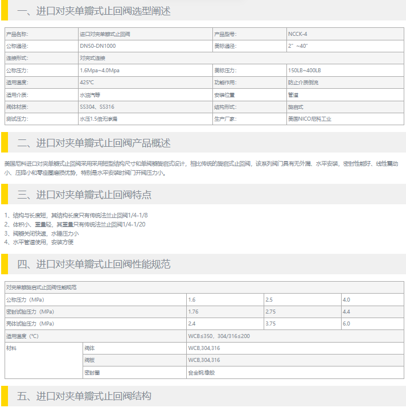Click the yellow bar beside the 产品概述 heading
Viewport: 406px width, 412px height.
click(4, 143)
